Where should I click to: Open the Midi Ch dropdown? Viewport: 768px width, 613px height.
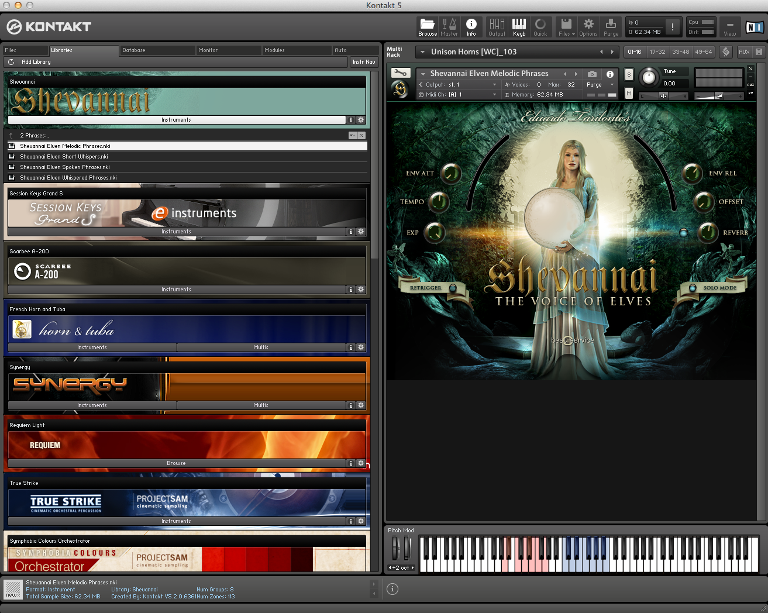(x=495, y=95)
